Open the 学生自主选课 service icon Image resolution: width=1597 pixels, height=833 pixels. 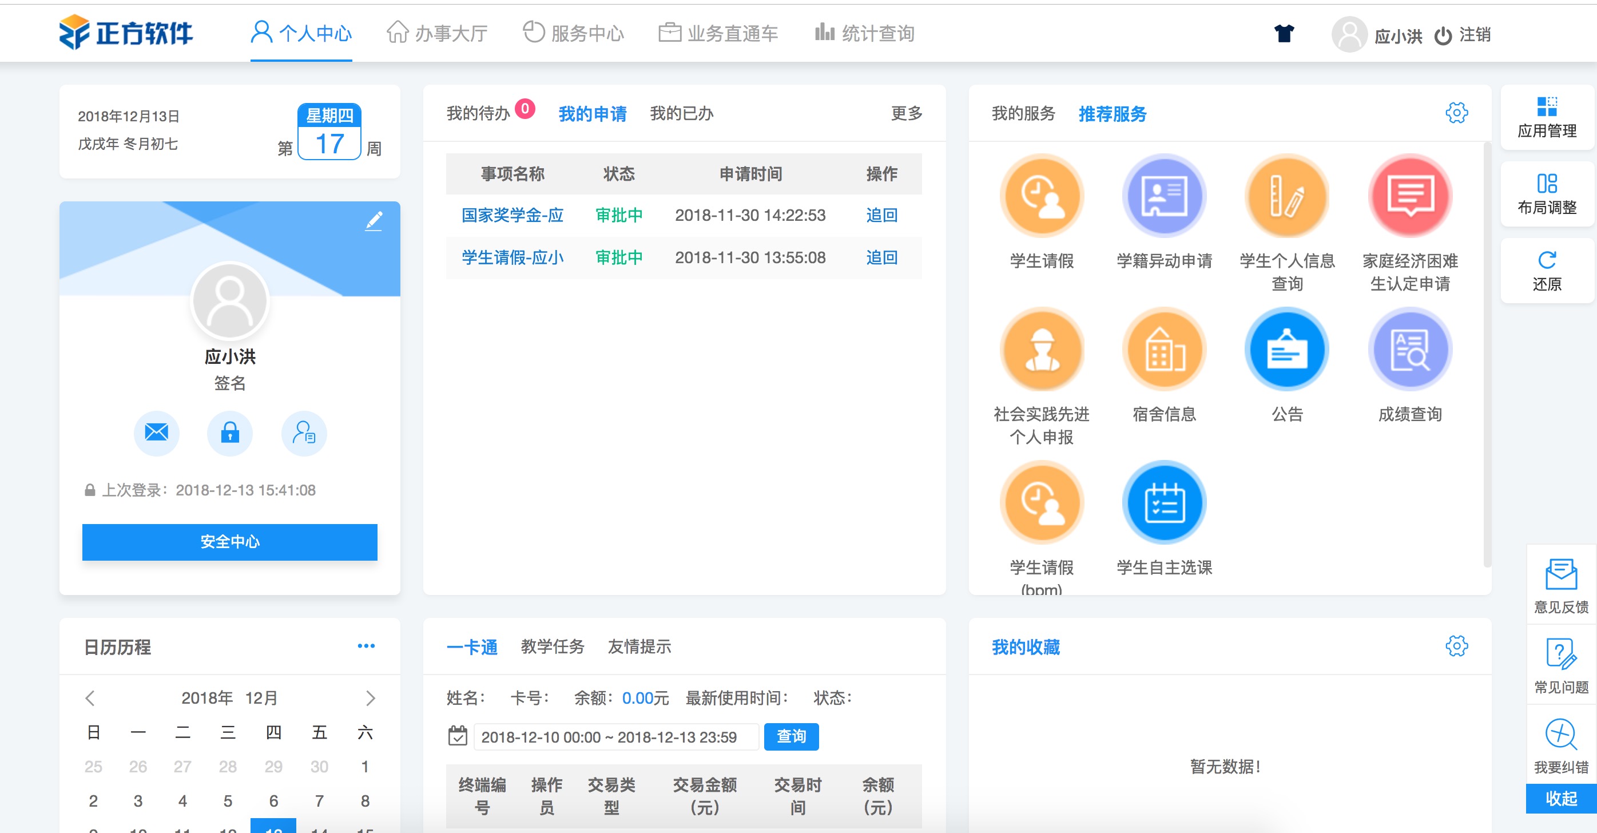click(x=1164, y=502)
